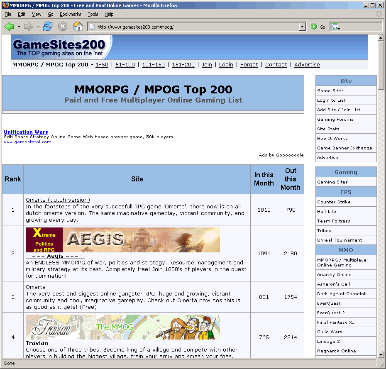Click the Travian MMOG banner
Image resolution: width=386 pixels, height=369 pixels.
[x=122, y=327]
